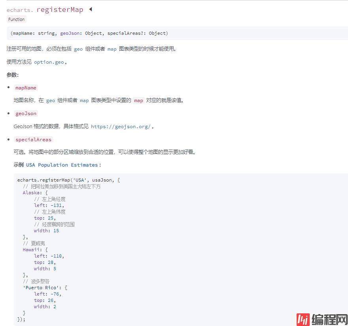Click the Alaska key in code block

click(31, 193)
